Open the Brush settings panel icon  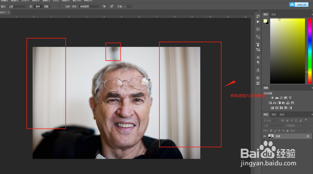pos(258,50)
